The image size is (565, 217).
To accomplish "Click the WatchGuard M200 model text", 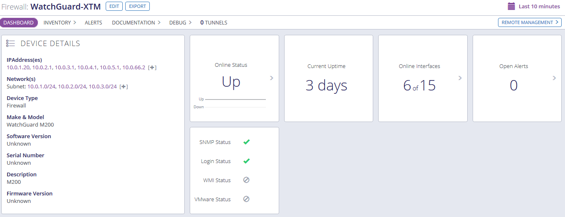I will [x=30, y=124].
